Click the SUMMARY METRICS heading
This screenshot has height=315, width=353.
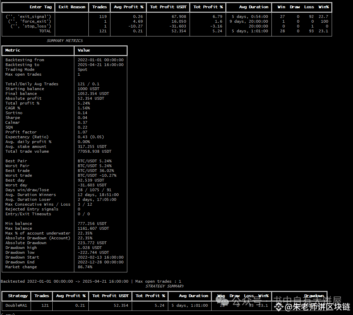[x=65, y=41]
